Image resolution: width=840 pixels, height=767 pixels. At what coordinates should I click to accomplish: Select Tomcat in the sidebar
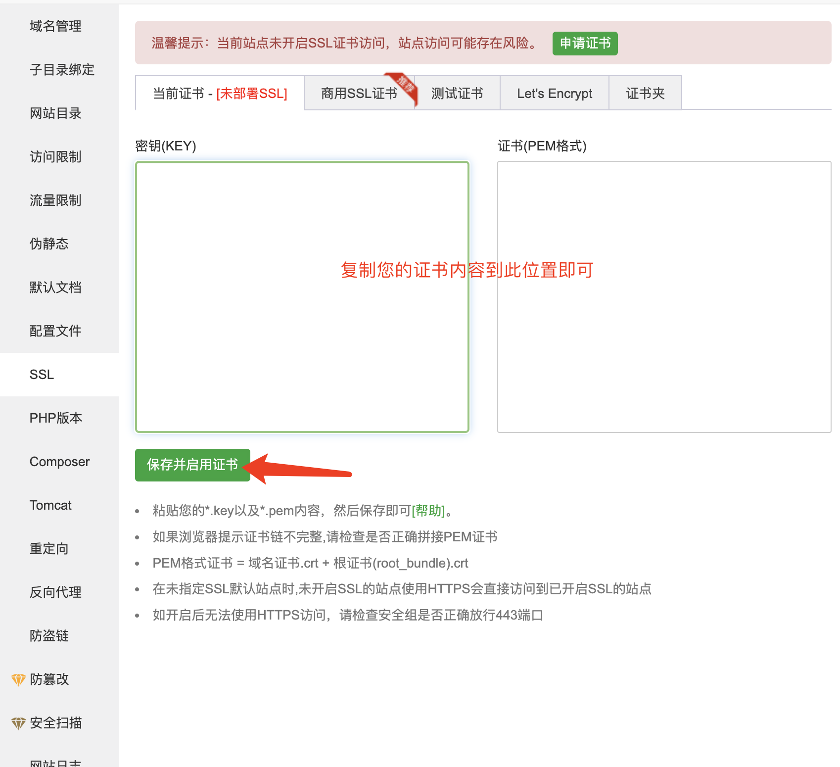pyautogui.click(x=50, y=505)
